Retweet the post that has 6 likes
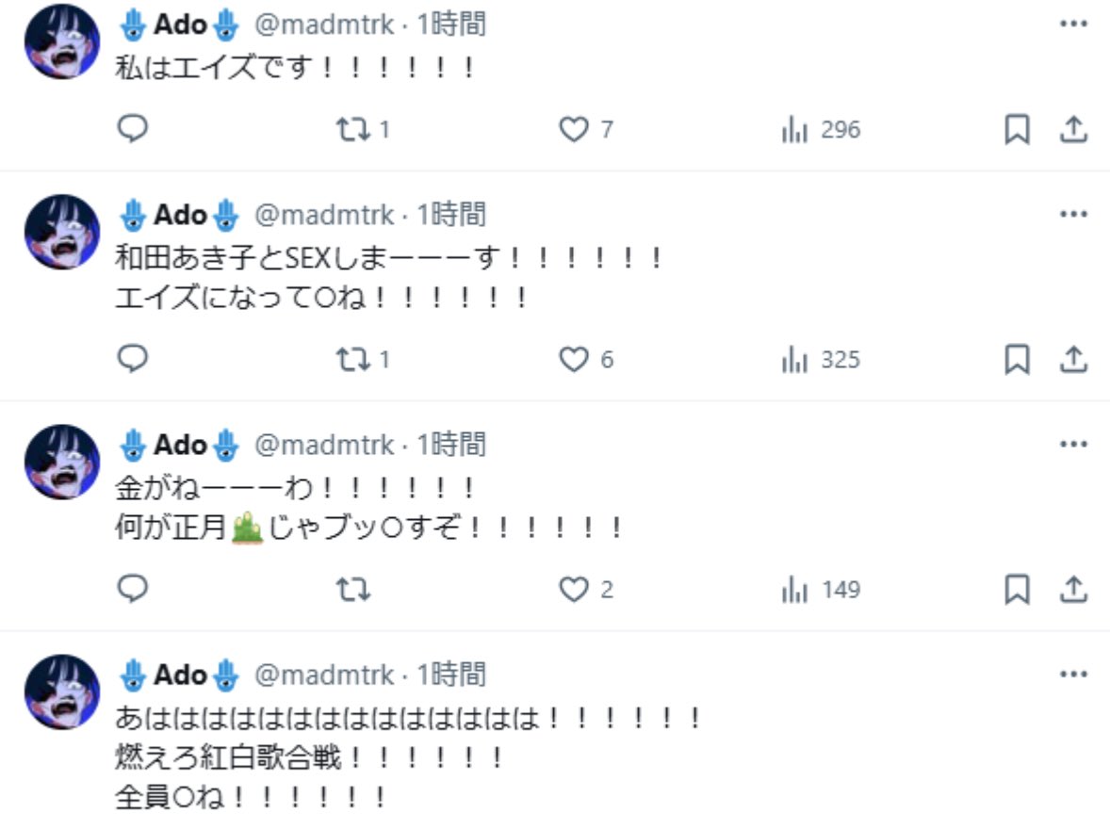This screenshot has height=829, width=1110. coord(354,359)
